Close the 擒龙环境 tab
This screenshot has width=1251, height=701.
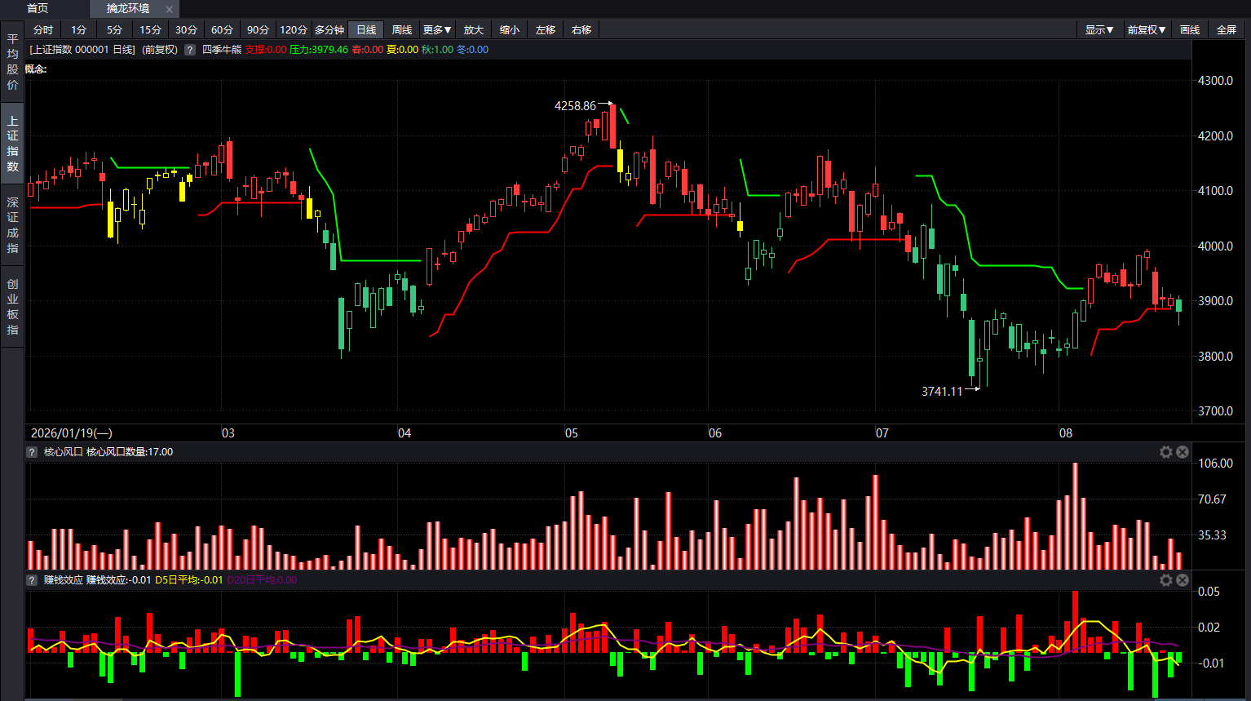pos(169,9)
